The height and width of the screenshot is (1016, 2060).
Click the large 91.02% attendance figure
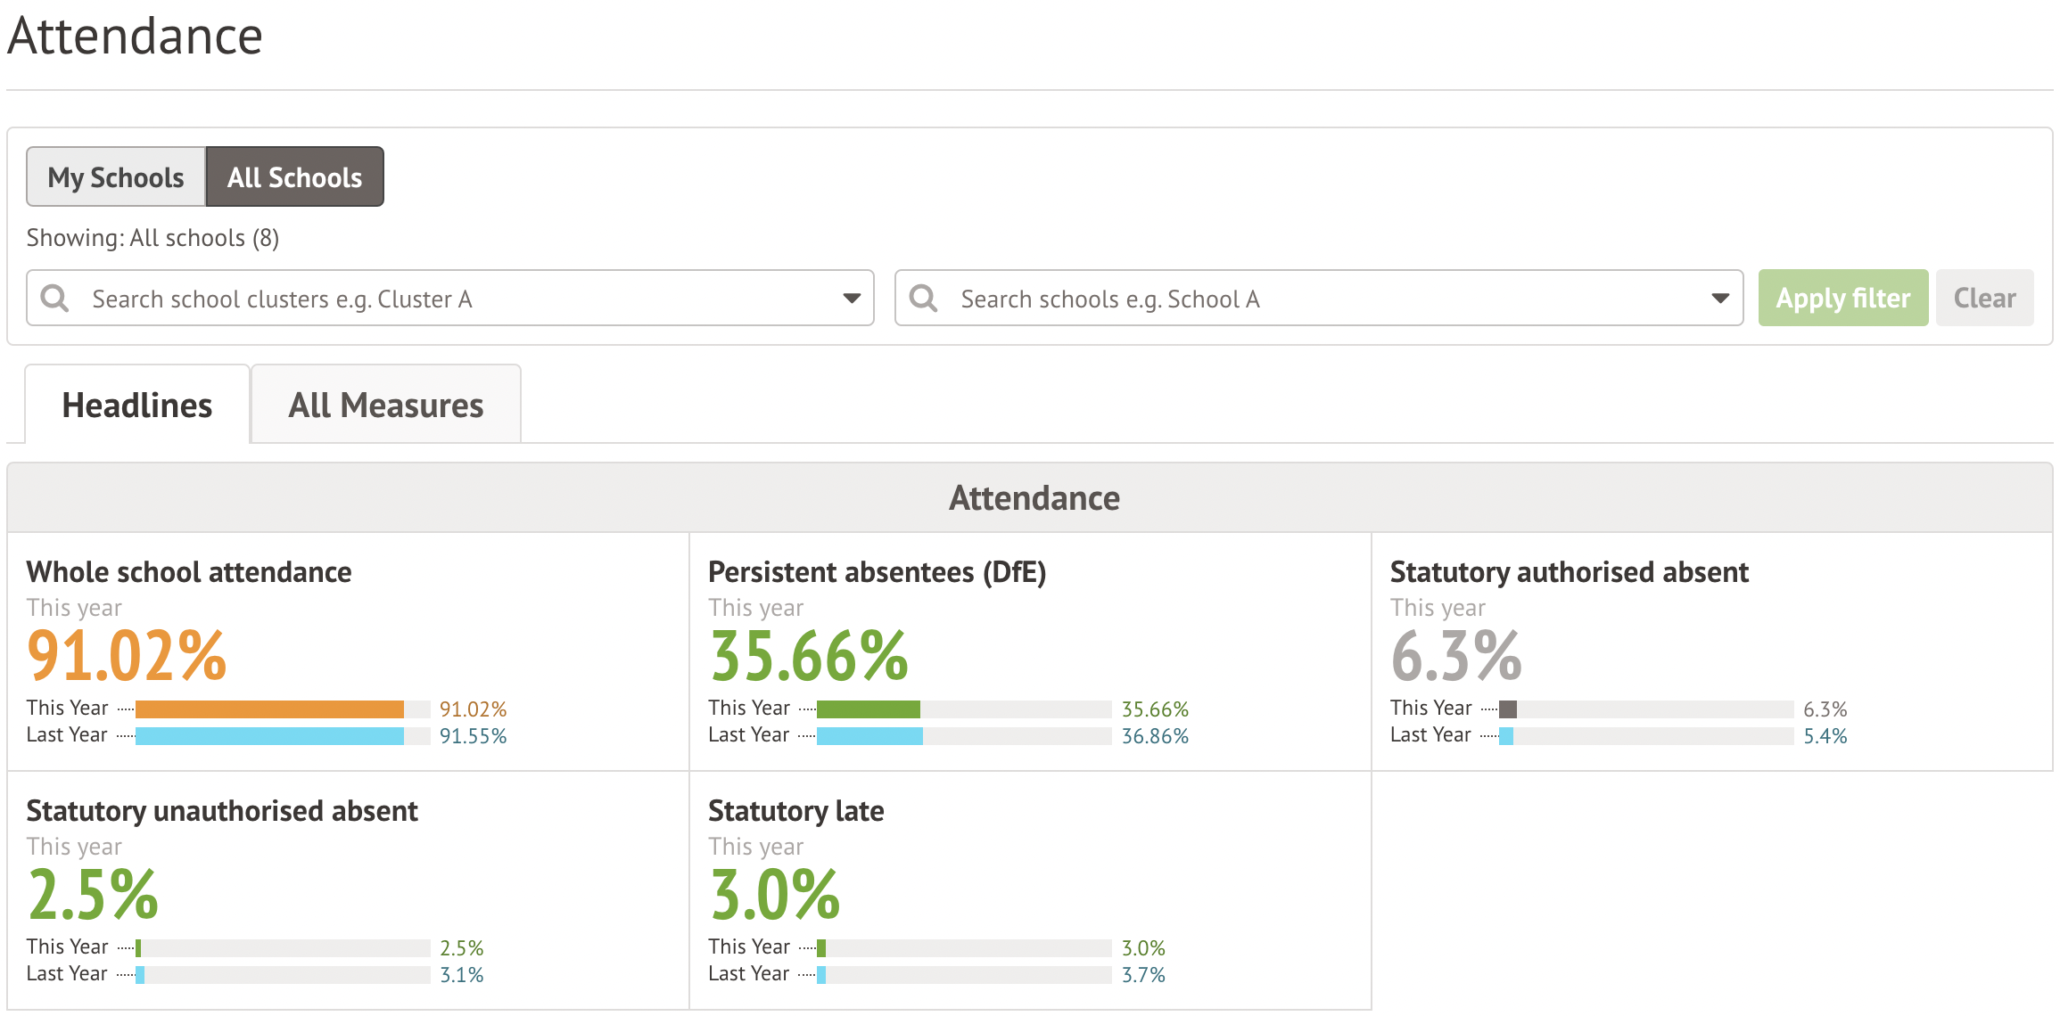128,656
